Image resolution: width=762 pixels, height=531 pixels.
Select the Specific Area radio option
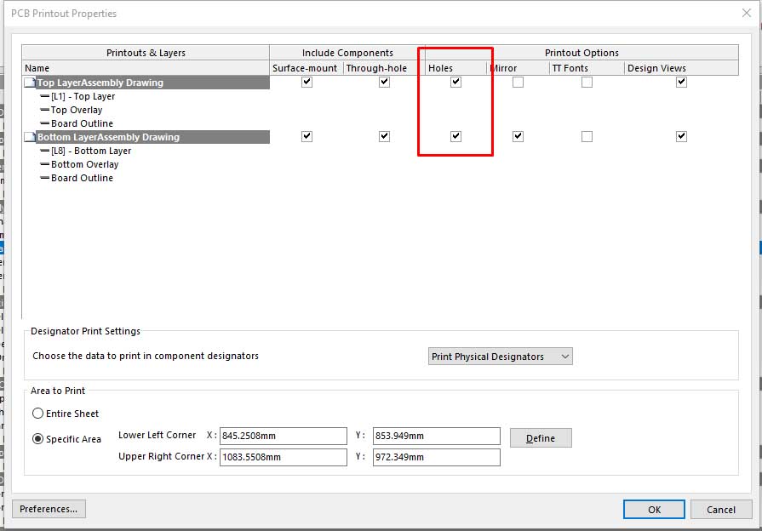(38, 439)
